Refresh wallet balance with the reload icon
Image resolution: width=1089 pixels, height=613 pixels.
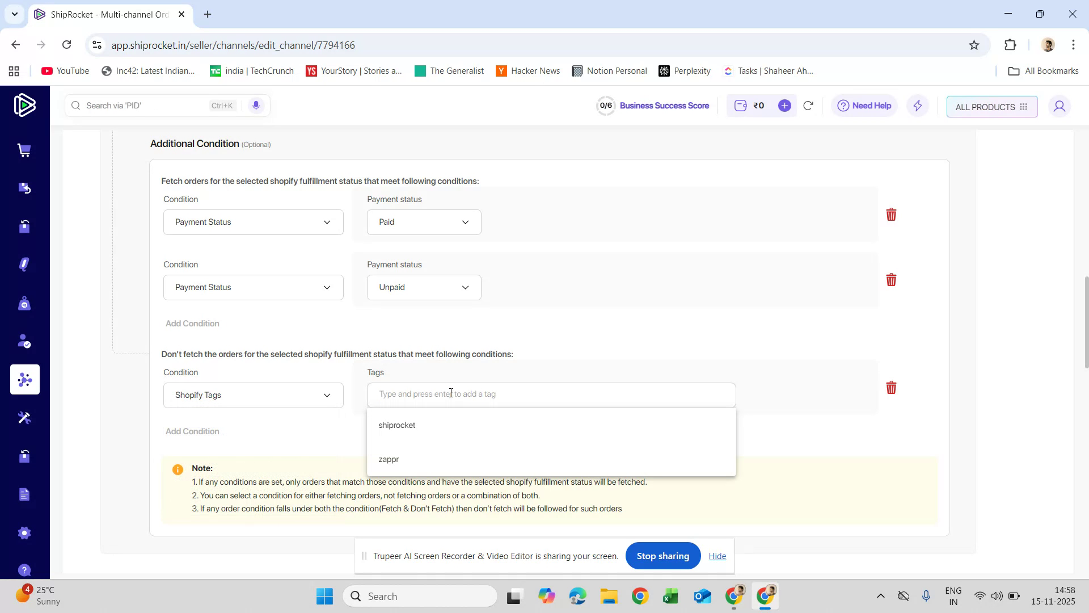click(808, 106)
